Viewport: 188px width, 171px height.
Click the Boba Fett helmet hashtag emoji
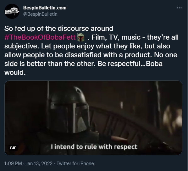[x=80, y=37]
